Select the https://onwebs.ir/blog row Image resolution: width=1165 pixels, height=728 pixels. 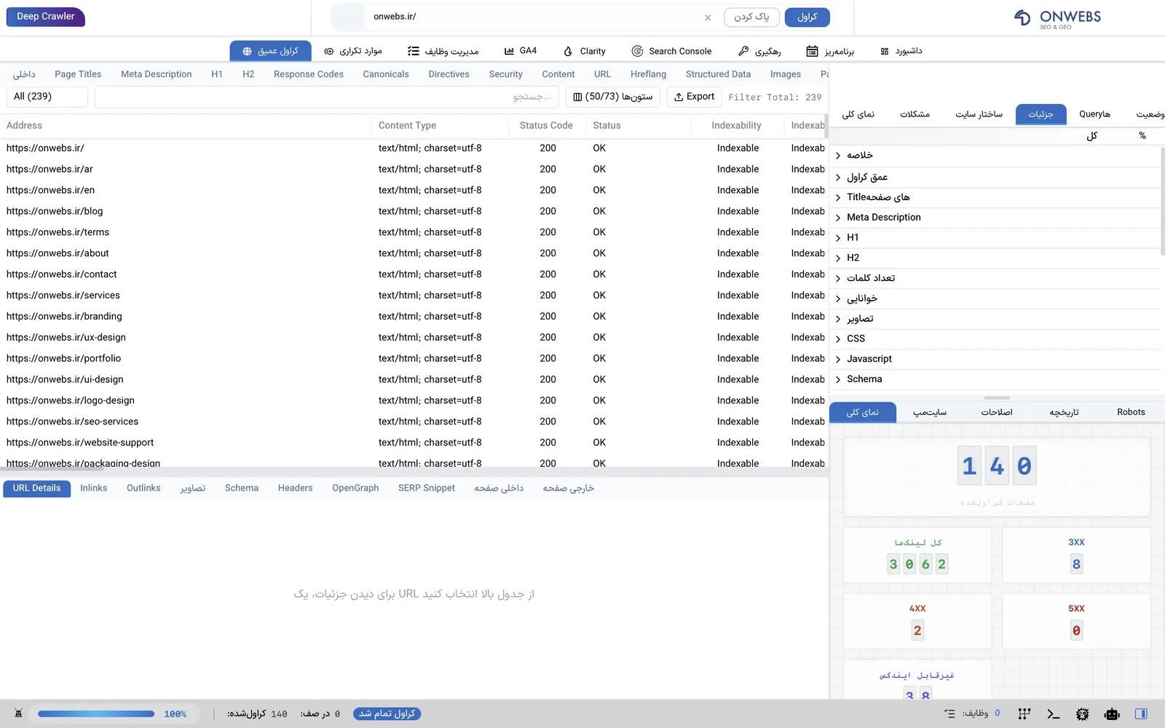pos(414,211)
